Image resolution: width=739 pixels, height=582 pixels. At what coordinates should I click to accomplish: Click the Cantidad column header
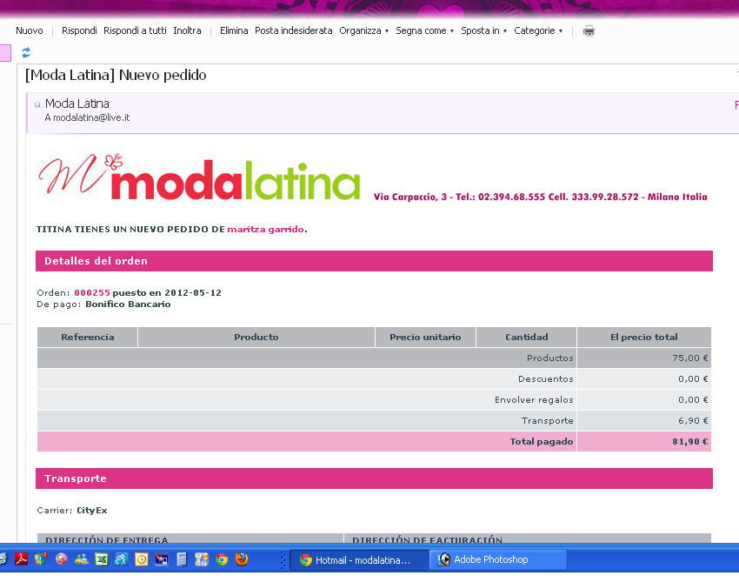[527, 337]
